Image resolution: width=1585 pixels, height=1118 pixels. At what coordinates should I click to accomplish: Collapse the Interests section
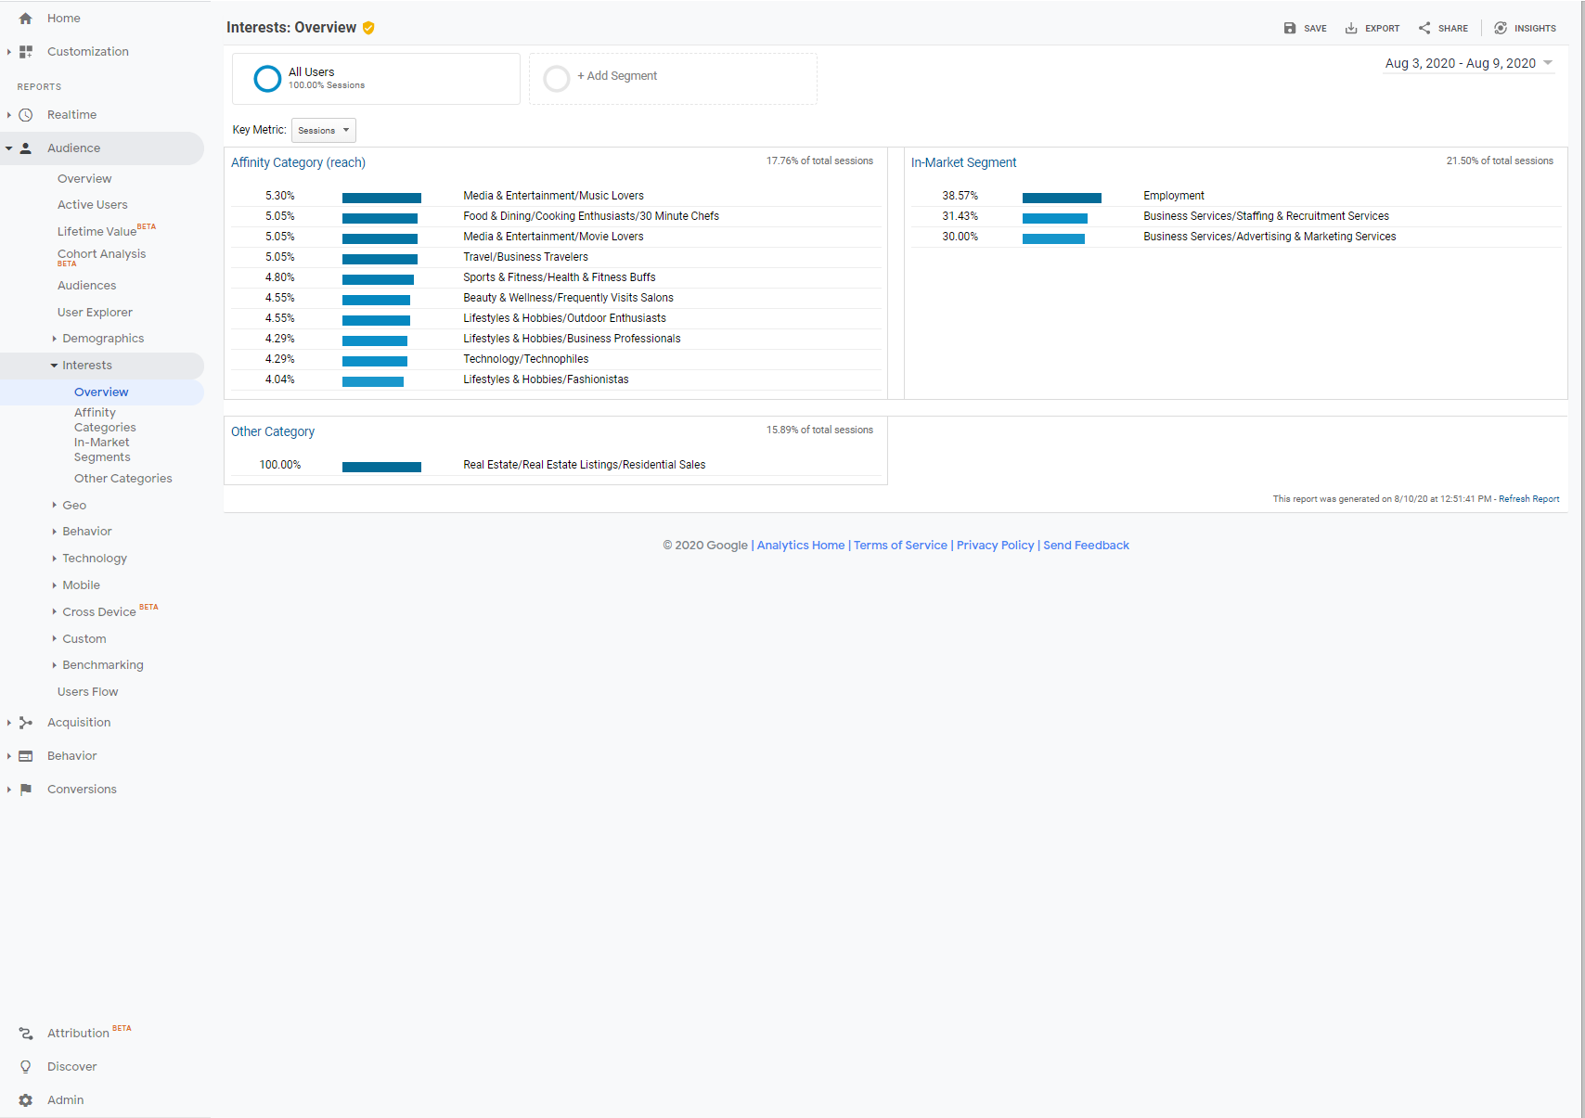coord(55,366)
